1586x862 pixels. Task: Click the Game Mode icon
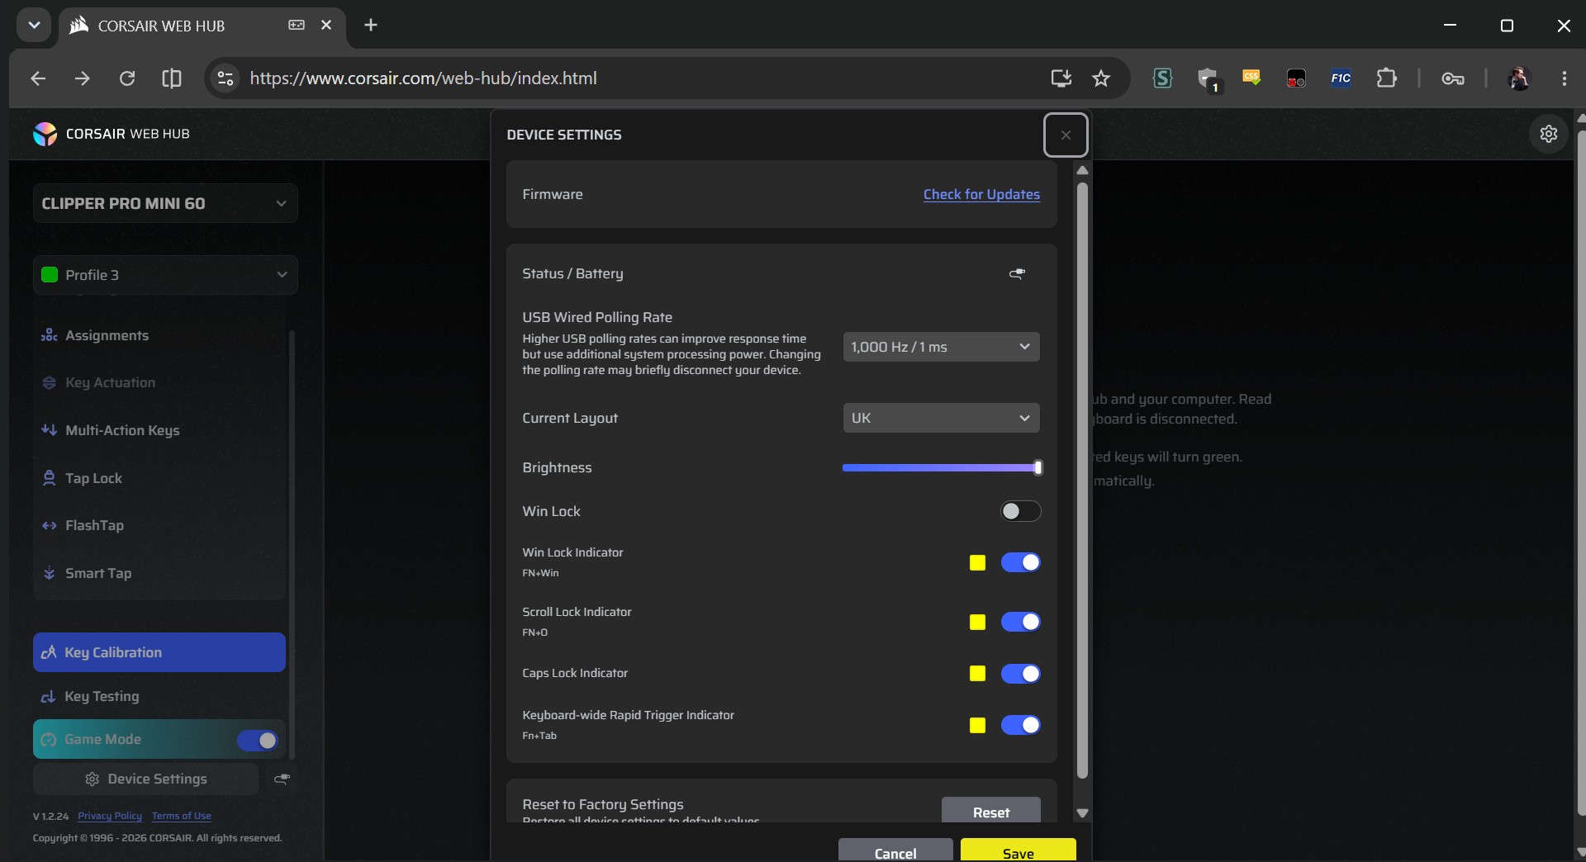[49, 740]
